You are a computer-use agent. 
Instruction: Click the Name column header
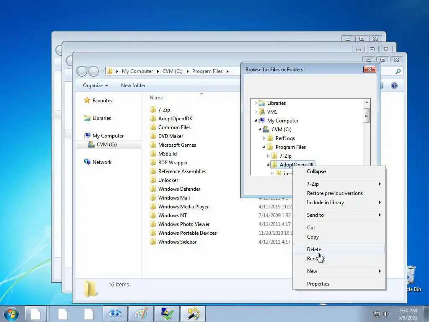156,97
